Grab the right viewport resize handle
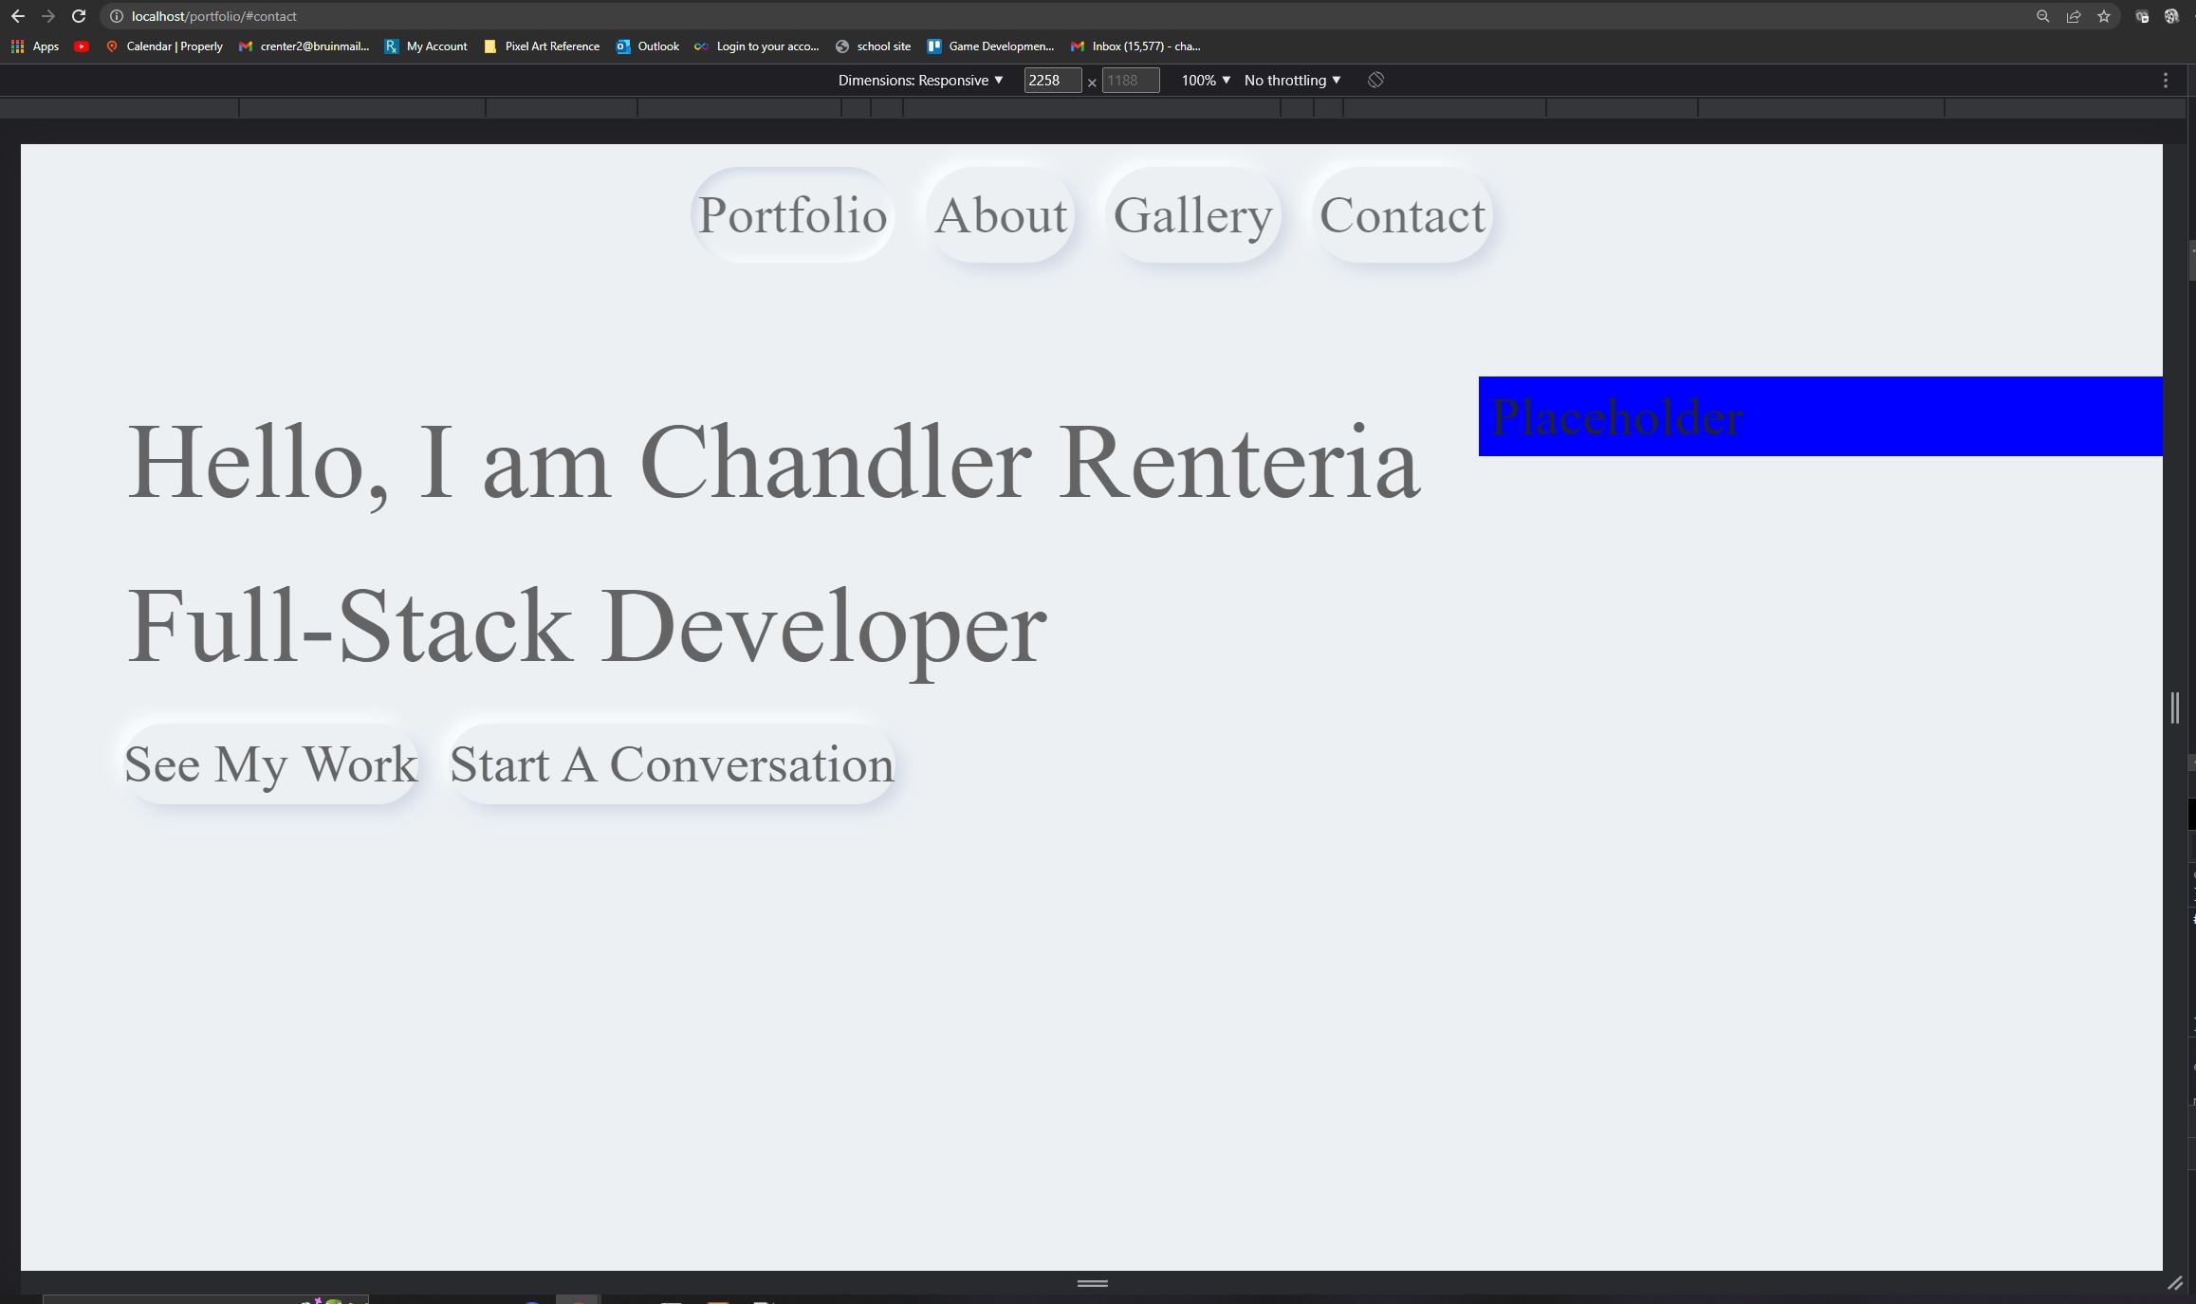The width and height of the screenshot is (2196, 1304). (2174, 707)
